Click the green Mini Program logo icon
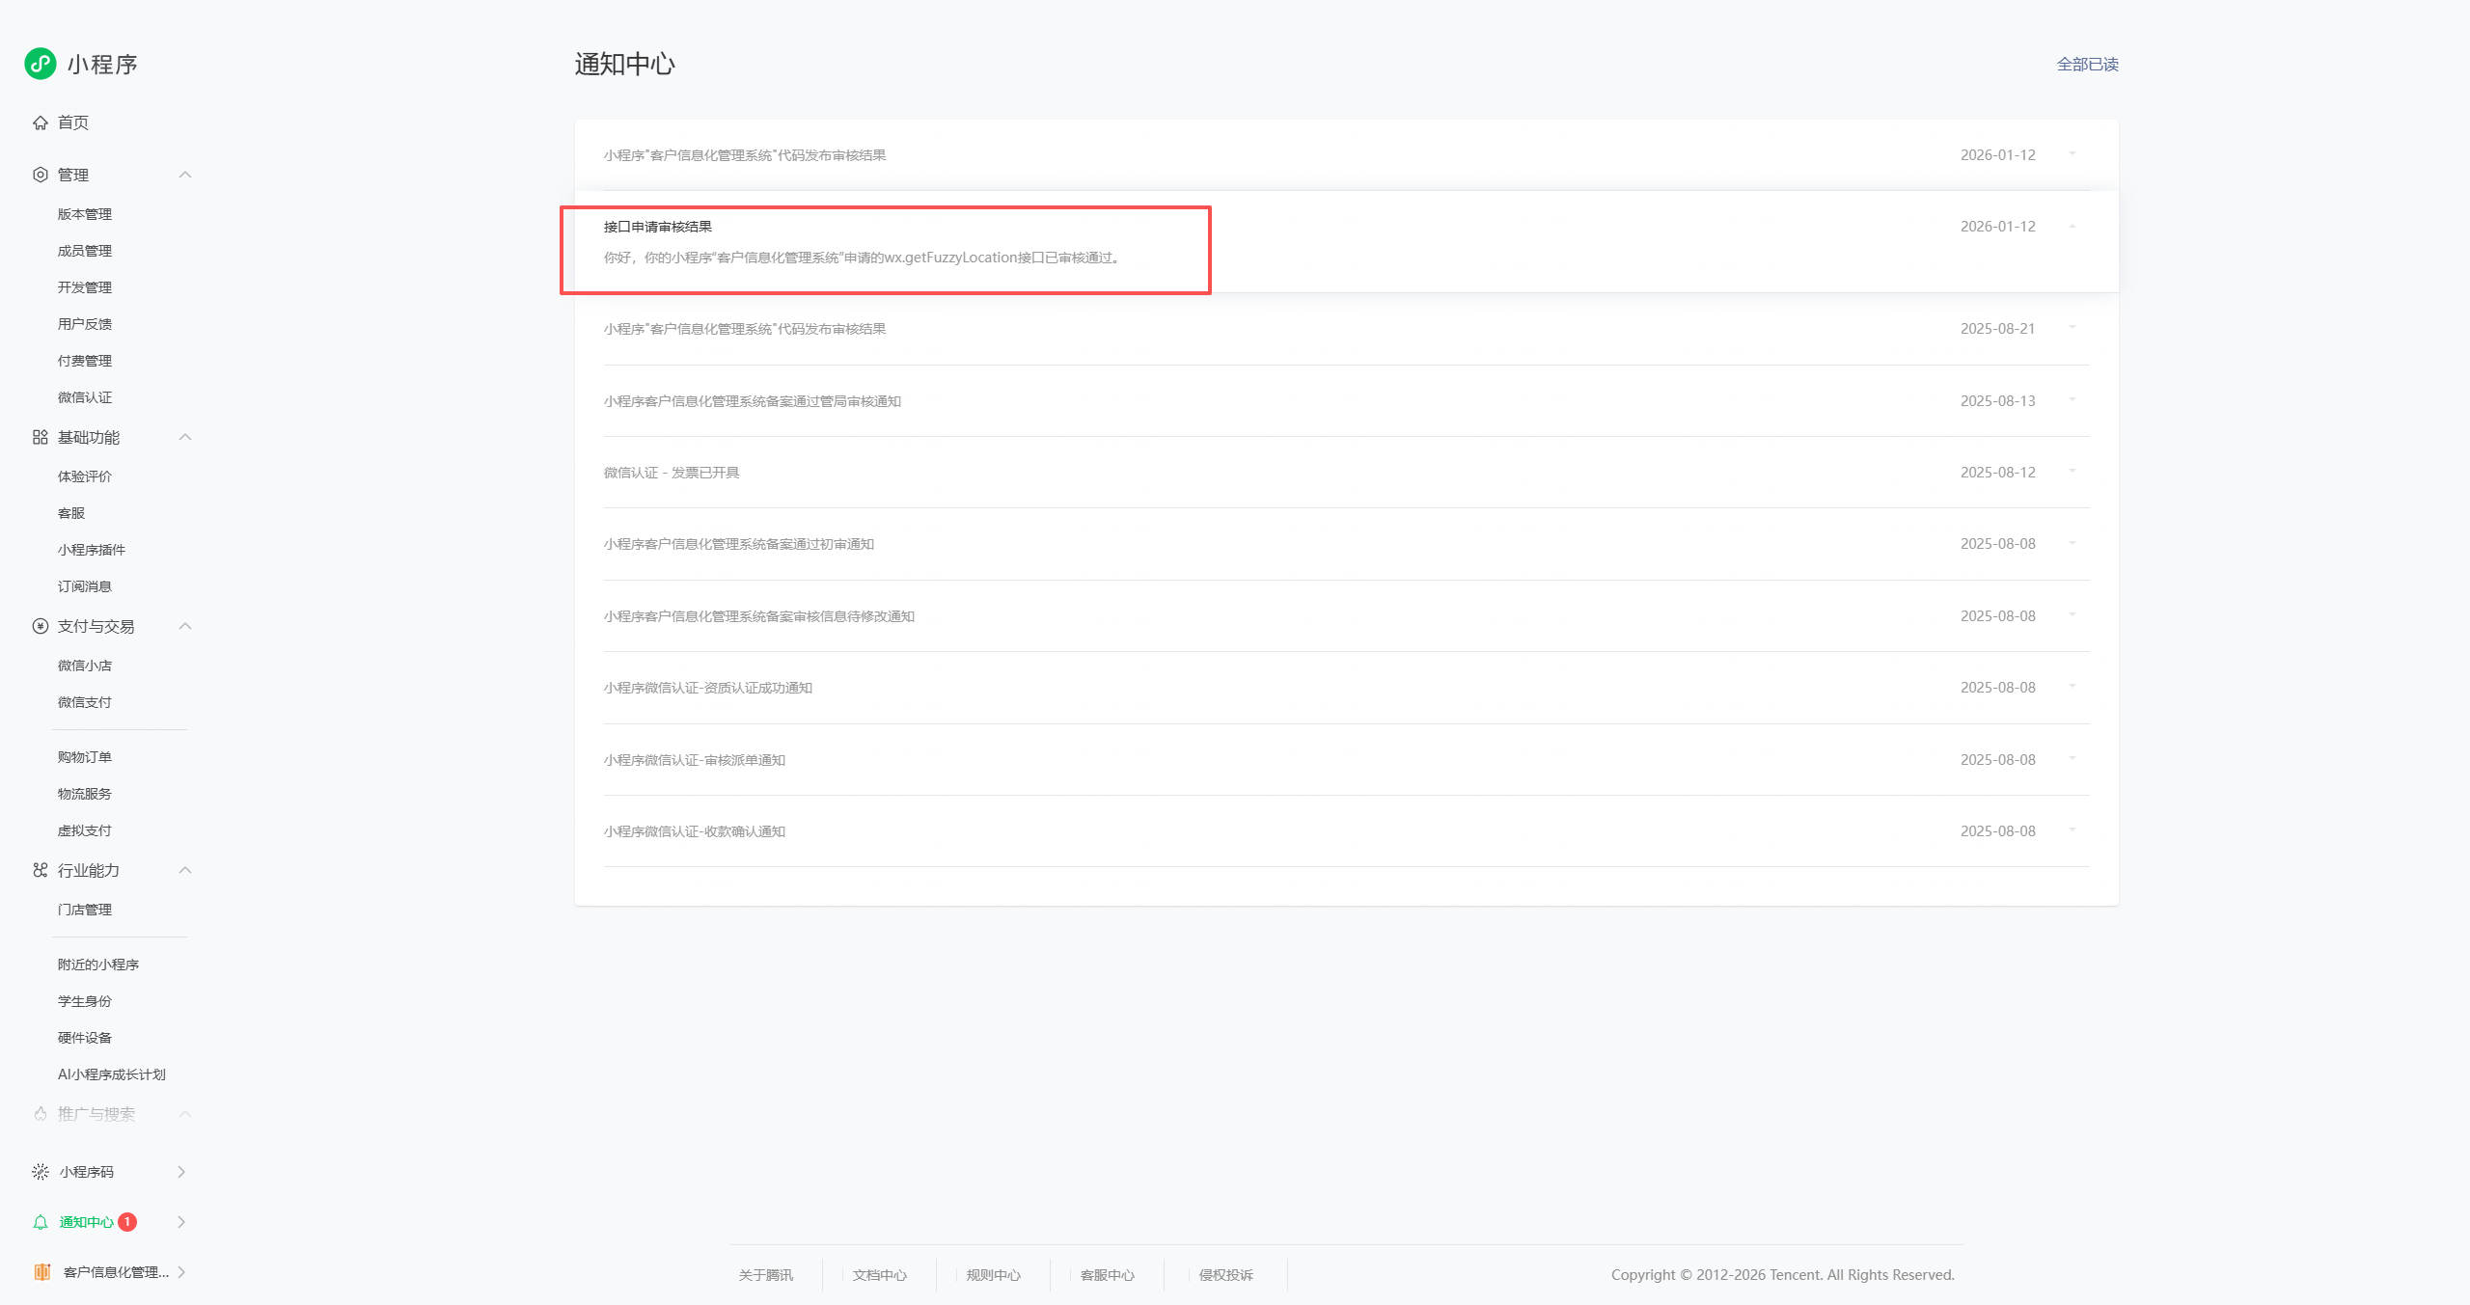Image resolution: width=2470 pixels, height=1305 pixels. coord(41,64)
